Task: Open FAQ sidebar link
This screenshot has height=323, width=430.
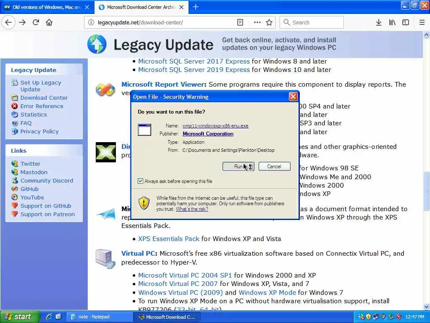Action: click(x=26, y=123)
